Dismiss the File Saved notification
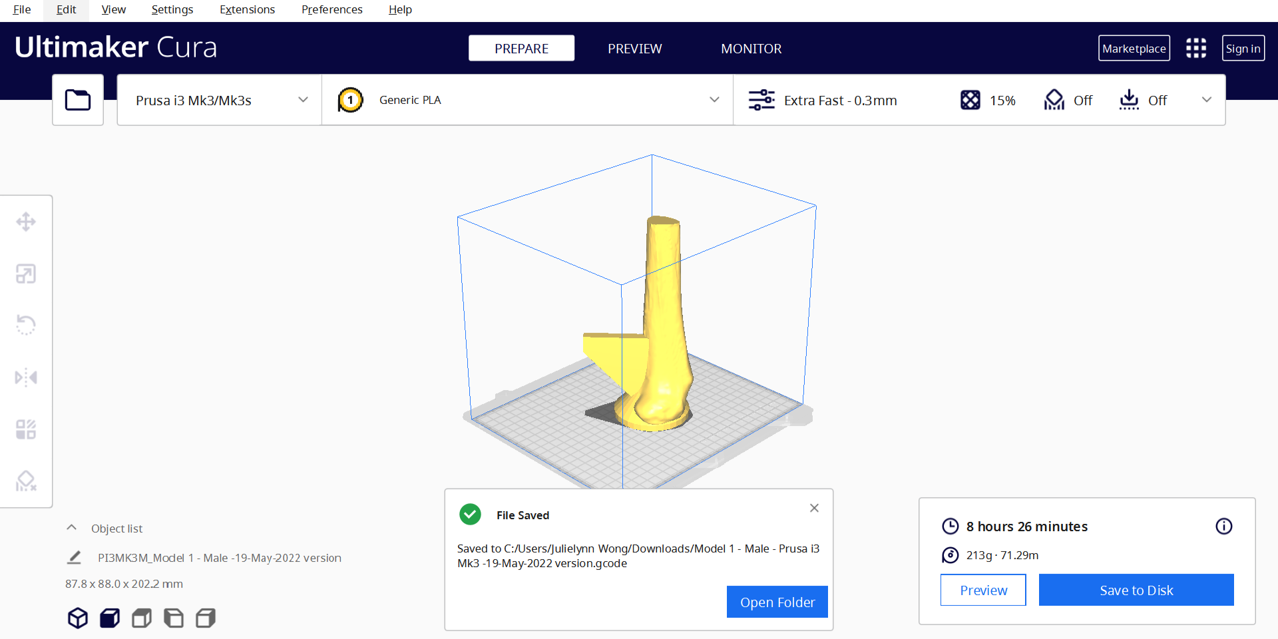The height and width of the screenshot is (639, 1278). (x=814, y=508)
